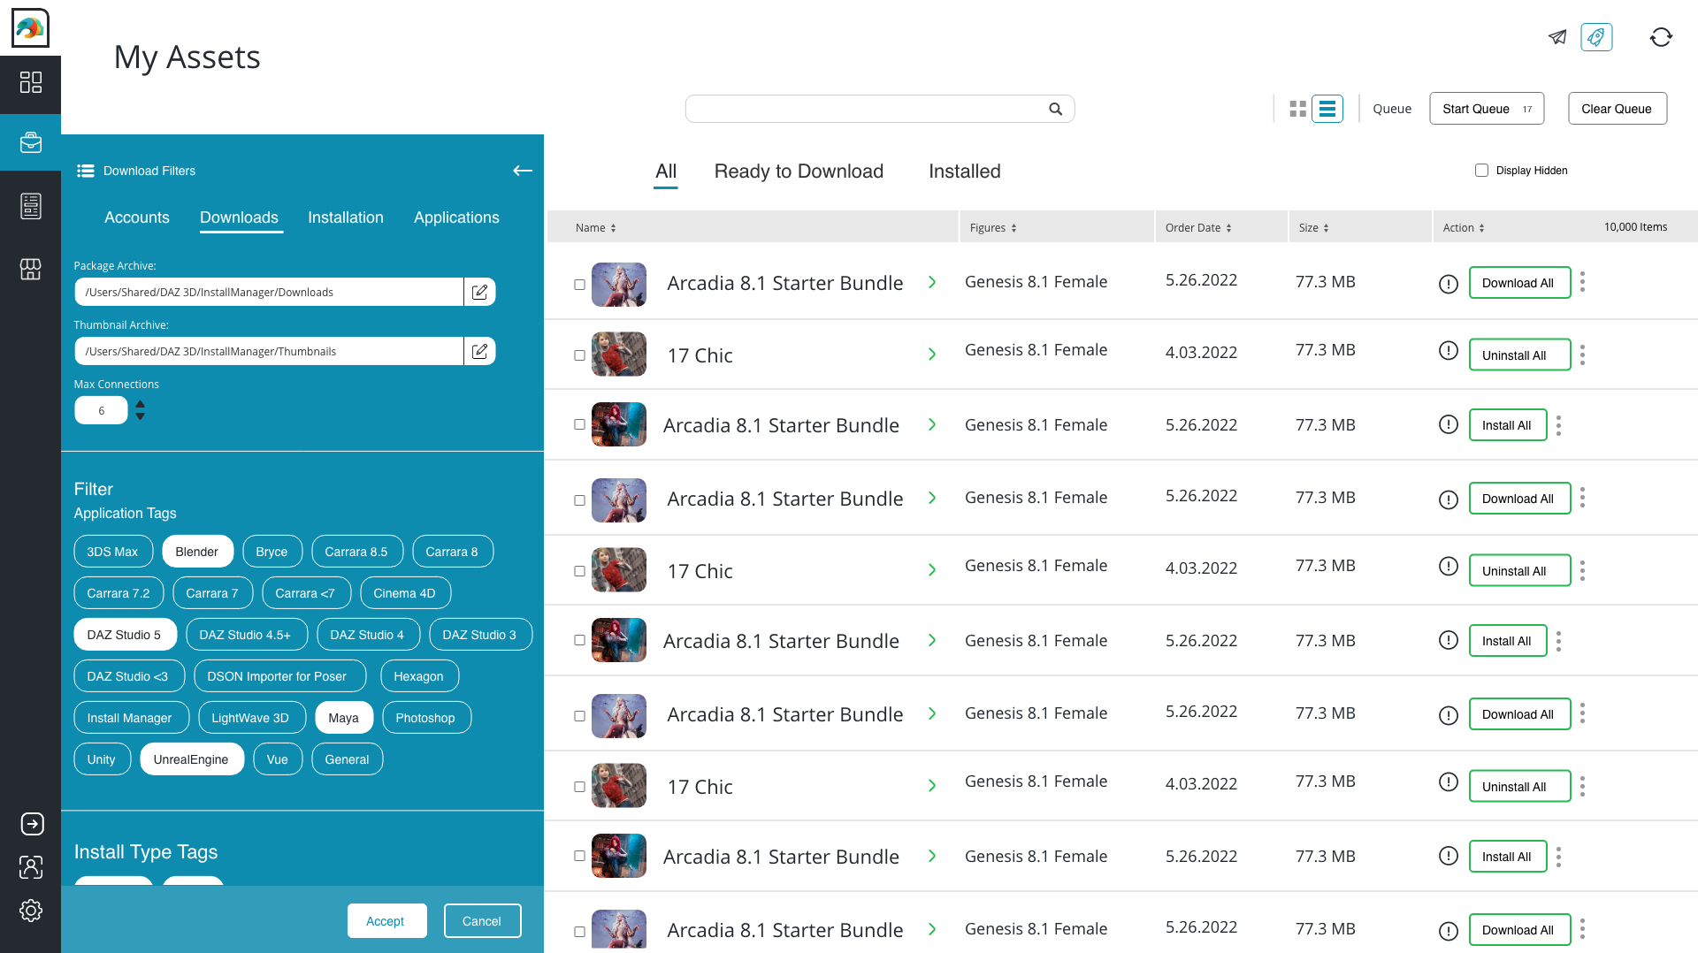The width and height of the screenshot is (1698, 953).
Task: Show info for first 17 Chic row
Action: [1448, 351]
